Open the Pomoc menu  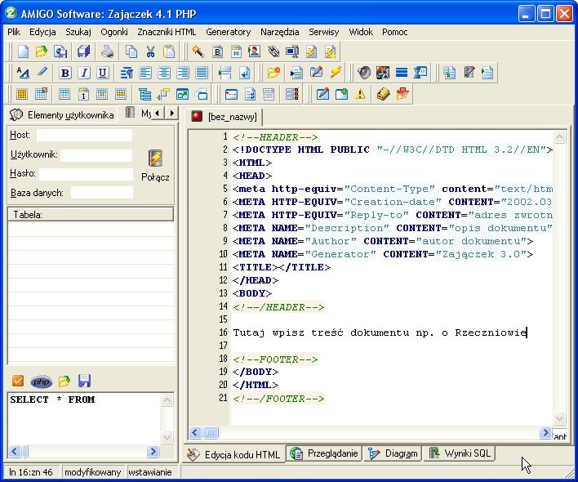point(395,32)
